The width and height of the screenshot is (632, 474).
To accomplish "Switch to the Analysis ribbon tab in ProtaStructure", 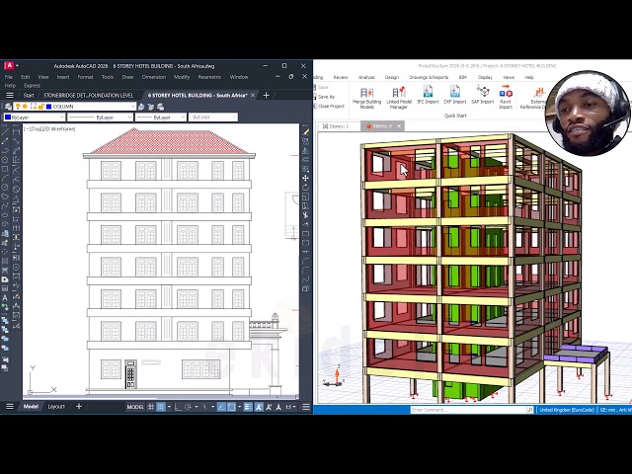I will tap(366, 77).
